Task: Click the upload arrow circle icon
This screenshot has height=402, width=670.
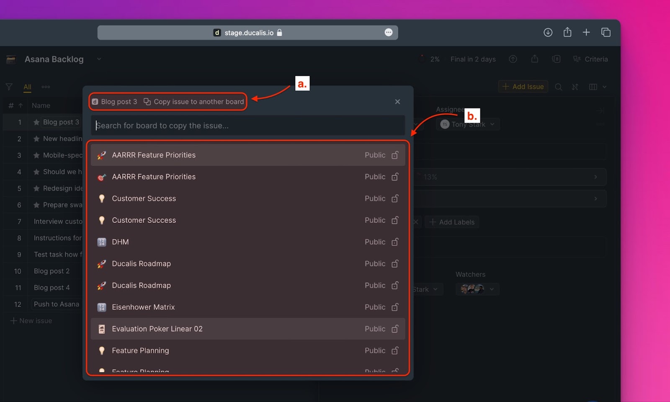Action: click(x=513, y=59)
